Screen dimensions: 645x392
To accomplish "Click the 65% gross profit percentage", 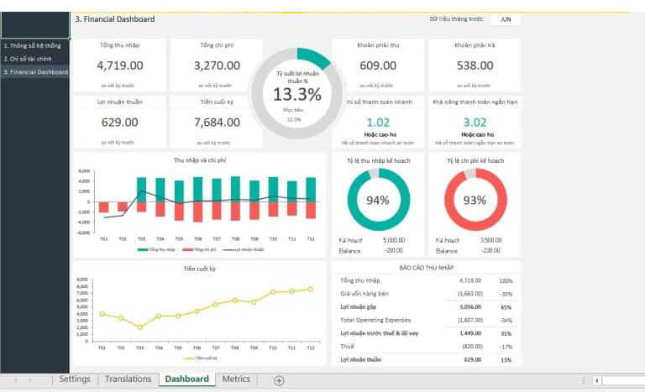I will [x=506, y=307].
